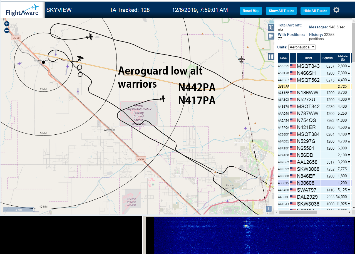The image size is (355, 254).
Task: Sort table by Squawk column
Action: click(328, 58)
